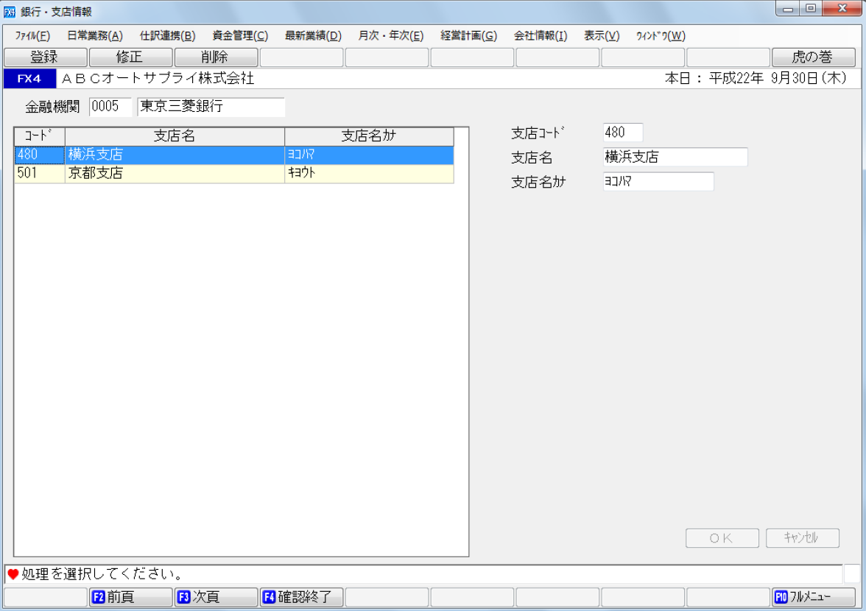Click the 支店名 input field on right
866x611 pixels.
tap(675, 157)
